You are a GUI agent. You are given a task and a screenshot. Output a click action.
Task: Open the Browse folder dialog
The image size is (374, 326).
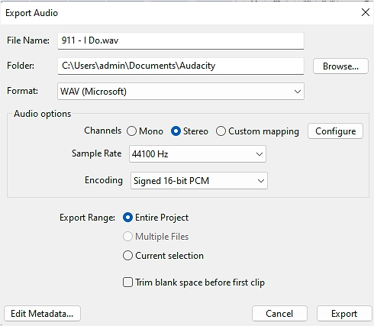point(340,66)
